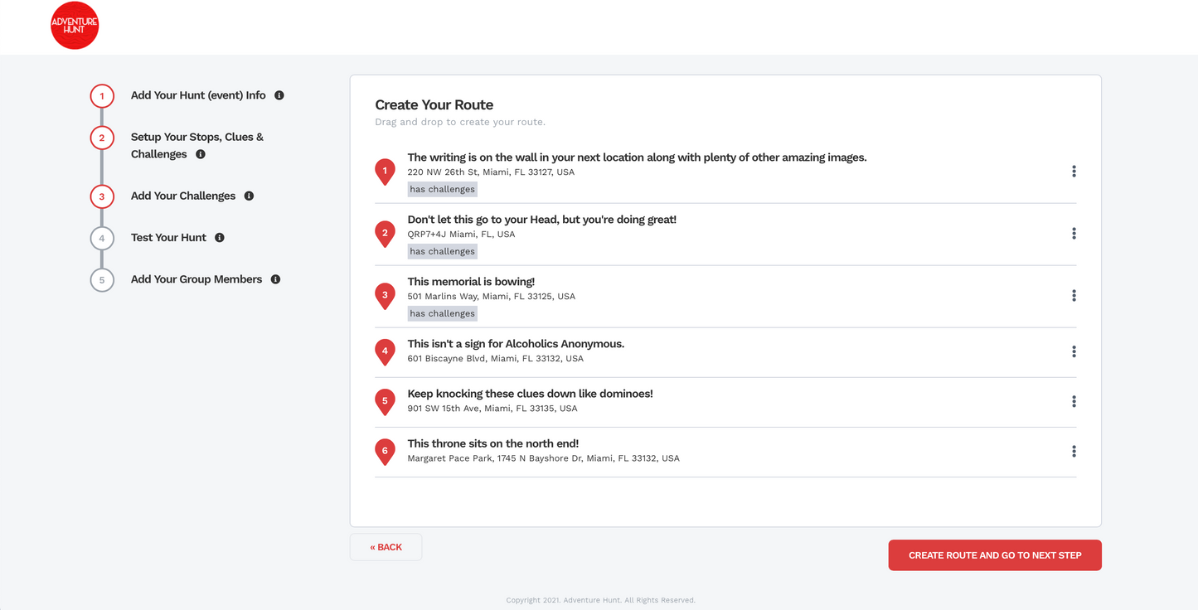The width and height of the screenshot is (1198, 610).
Task: Click the red pin marker for stop 1
Action: [x=385, y=171]
